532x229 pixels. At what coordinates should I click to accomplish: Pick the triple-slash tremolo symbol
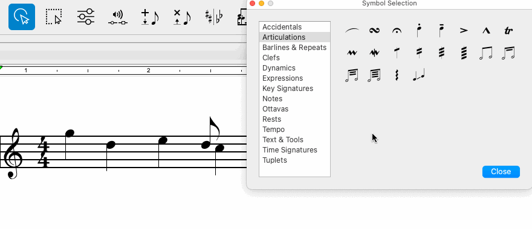tap(441, 53)
